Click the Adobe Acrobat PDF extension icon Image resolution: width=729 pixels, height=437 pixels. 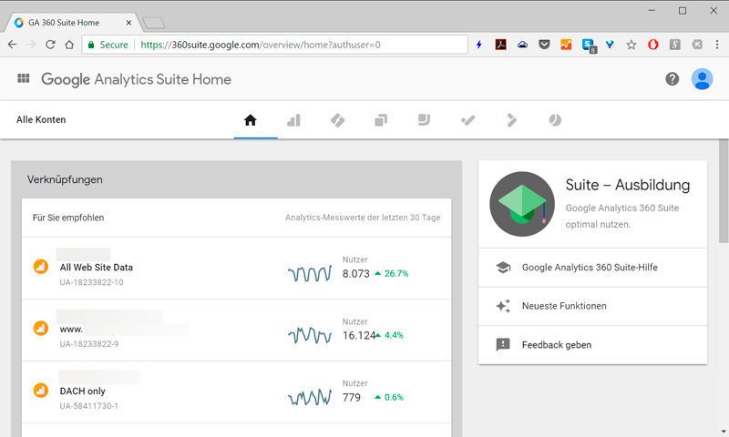[500, 45]
